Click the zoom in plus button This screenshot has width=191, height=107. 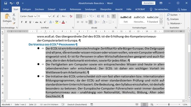click(x=179, y=104)
